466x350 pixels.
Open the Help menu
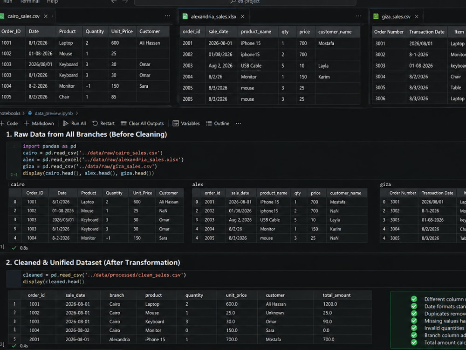[52, 1]
